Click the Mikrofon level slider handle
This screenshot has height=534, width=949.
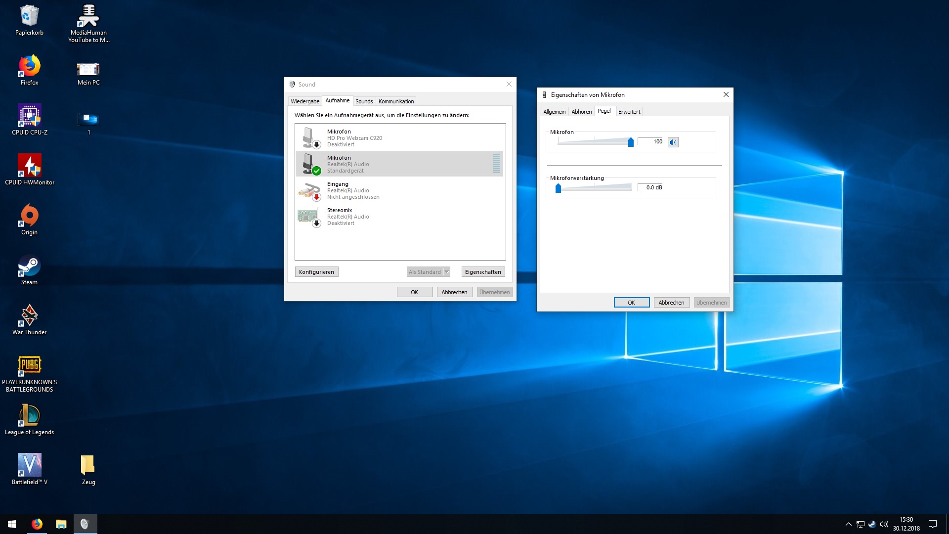pos(631,142)
